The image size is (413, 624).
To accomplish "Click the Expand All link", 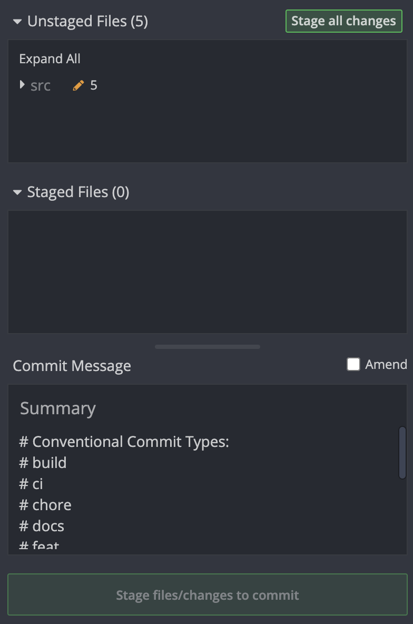I will pyautogui.click(x=50, y=58).
